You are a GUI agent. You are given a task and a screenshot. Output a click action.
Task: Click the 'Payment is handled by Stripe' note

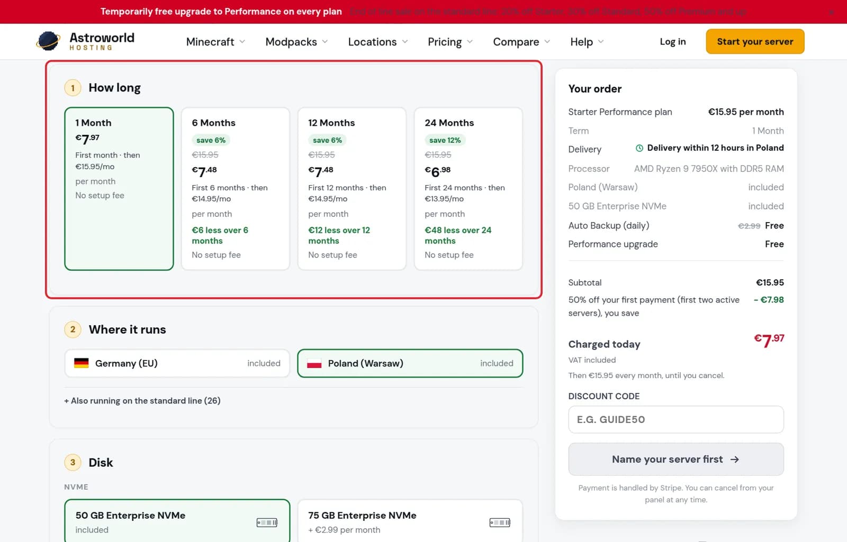click(676, 494)
